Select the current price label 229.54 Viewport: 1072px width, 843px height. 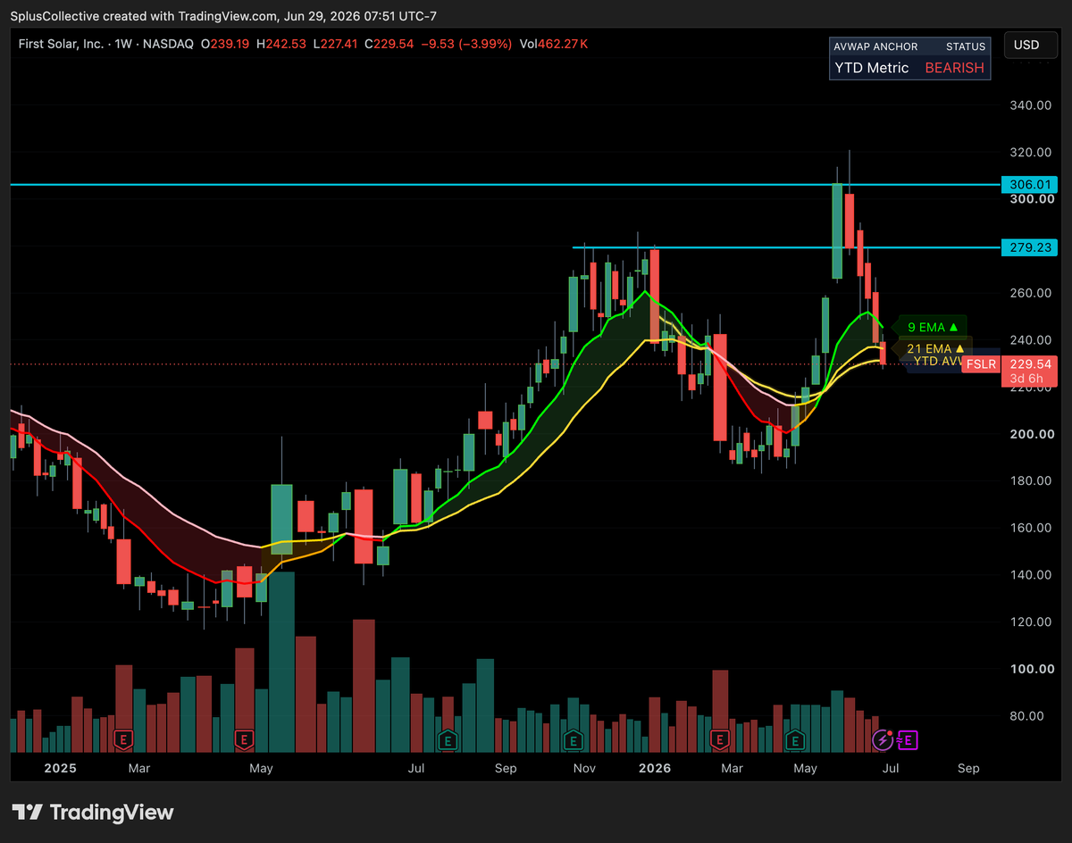pos(1030,364)
